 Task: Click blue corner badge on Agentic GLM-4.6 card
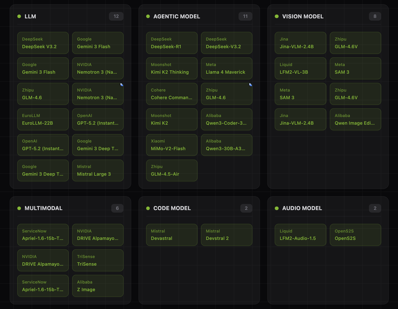[x=251, y=85]
